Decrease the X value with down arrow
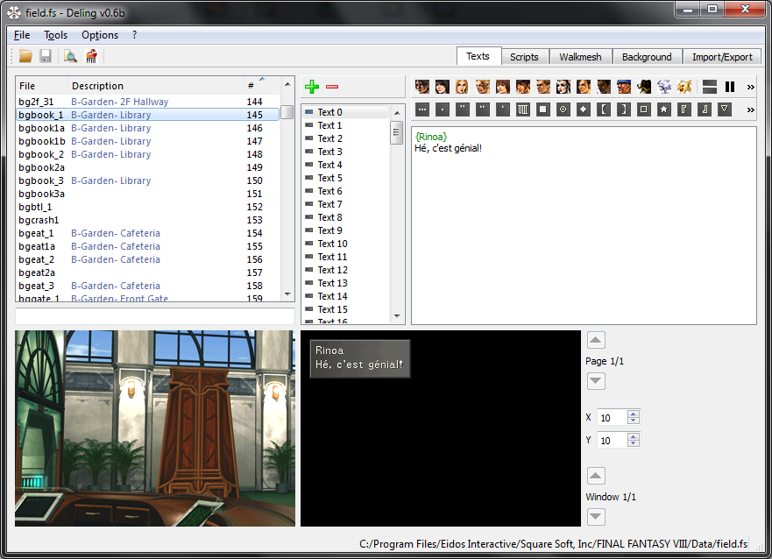 (634, 421)
